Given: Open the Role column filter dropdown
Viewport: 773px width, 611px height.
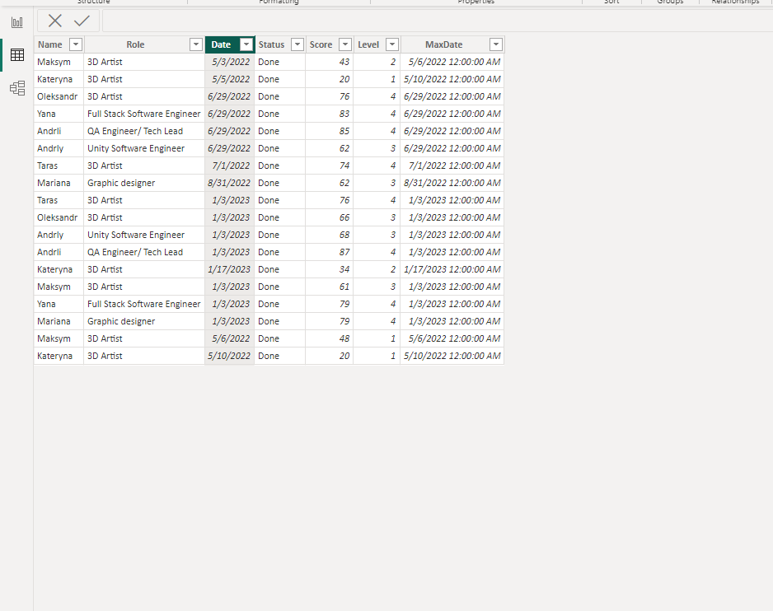Looking at the screenshot, I should [x=195, y=44].
